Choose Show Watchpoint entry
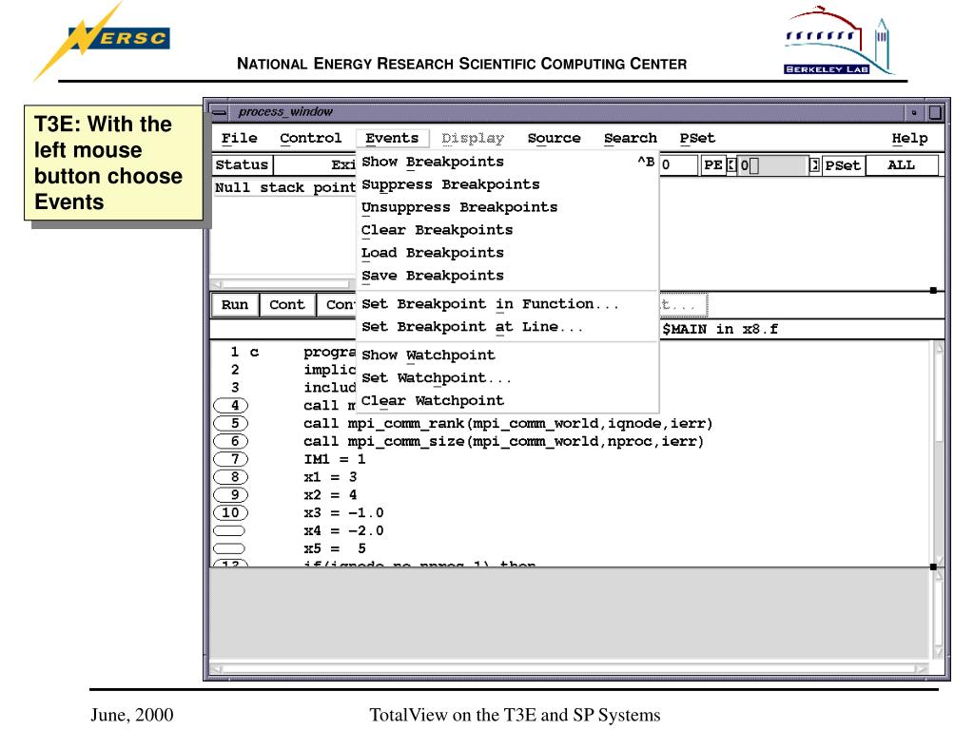Screen dimensions: 974x730 pos(508,355)
